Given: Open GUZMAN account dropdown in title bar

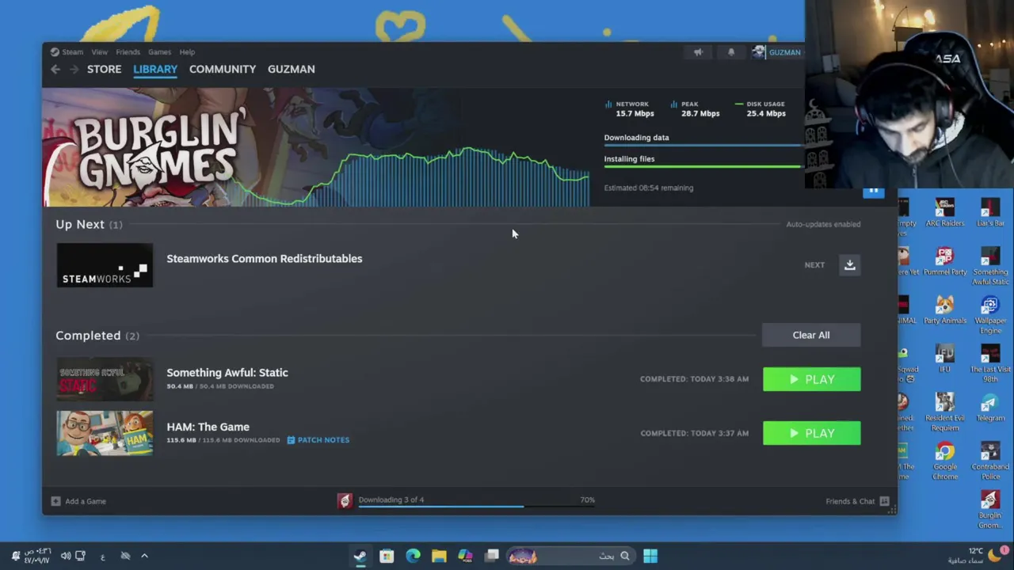Looking at the screenshot, I should coord(784,52).
